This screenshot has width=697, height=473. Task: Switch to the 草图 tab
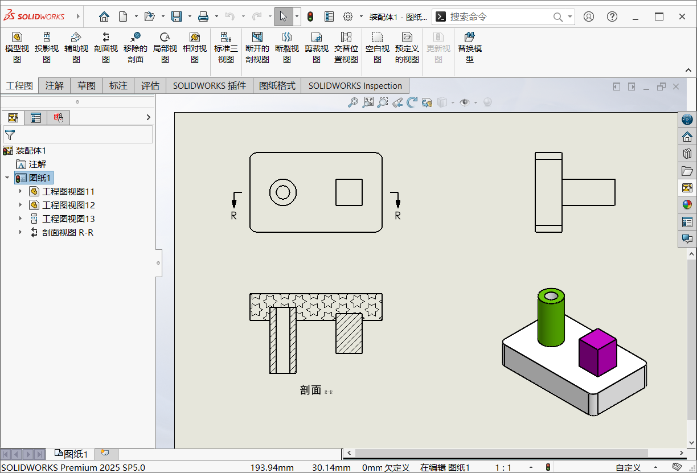coord(87,86)
